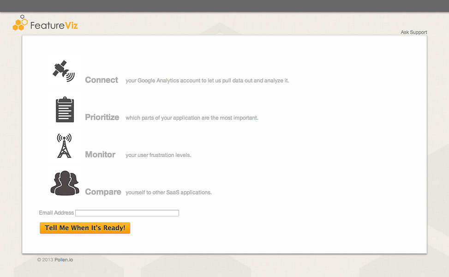Click the Prioritize heading

(102, 117)
